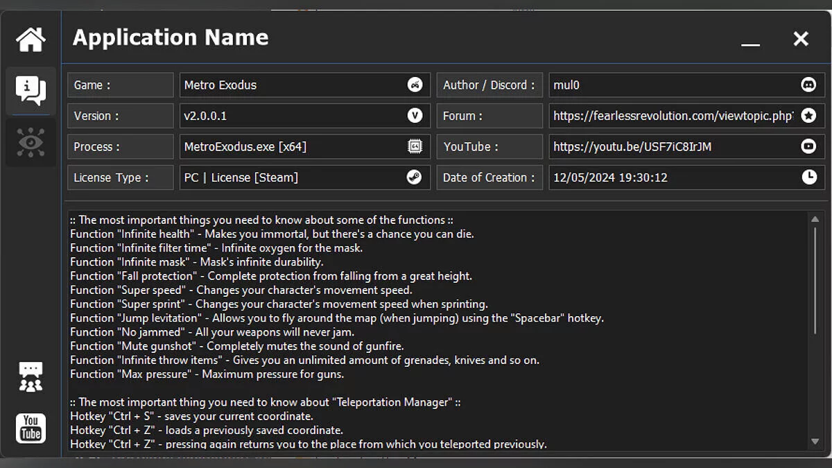Click the gamepad icon in Game field

click(415, 85)
